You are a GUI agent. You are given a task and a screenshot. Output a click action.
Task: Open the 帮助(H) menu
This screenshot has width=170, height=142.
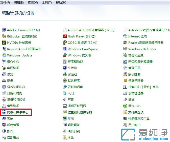click(x=61, y=2)
